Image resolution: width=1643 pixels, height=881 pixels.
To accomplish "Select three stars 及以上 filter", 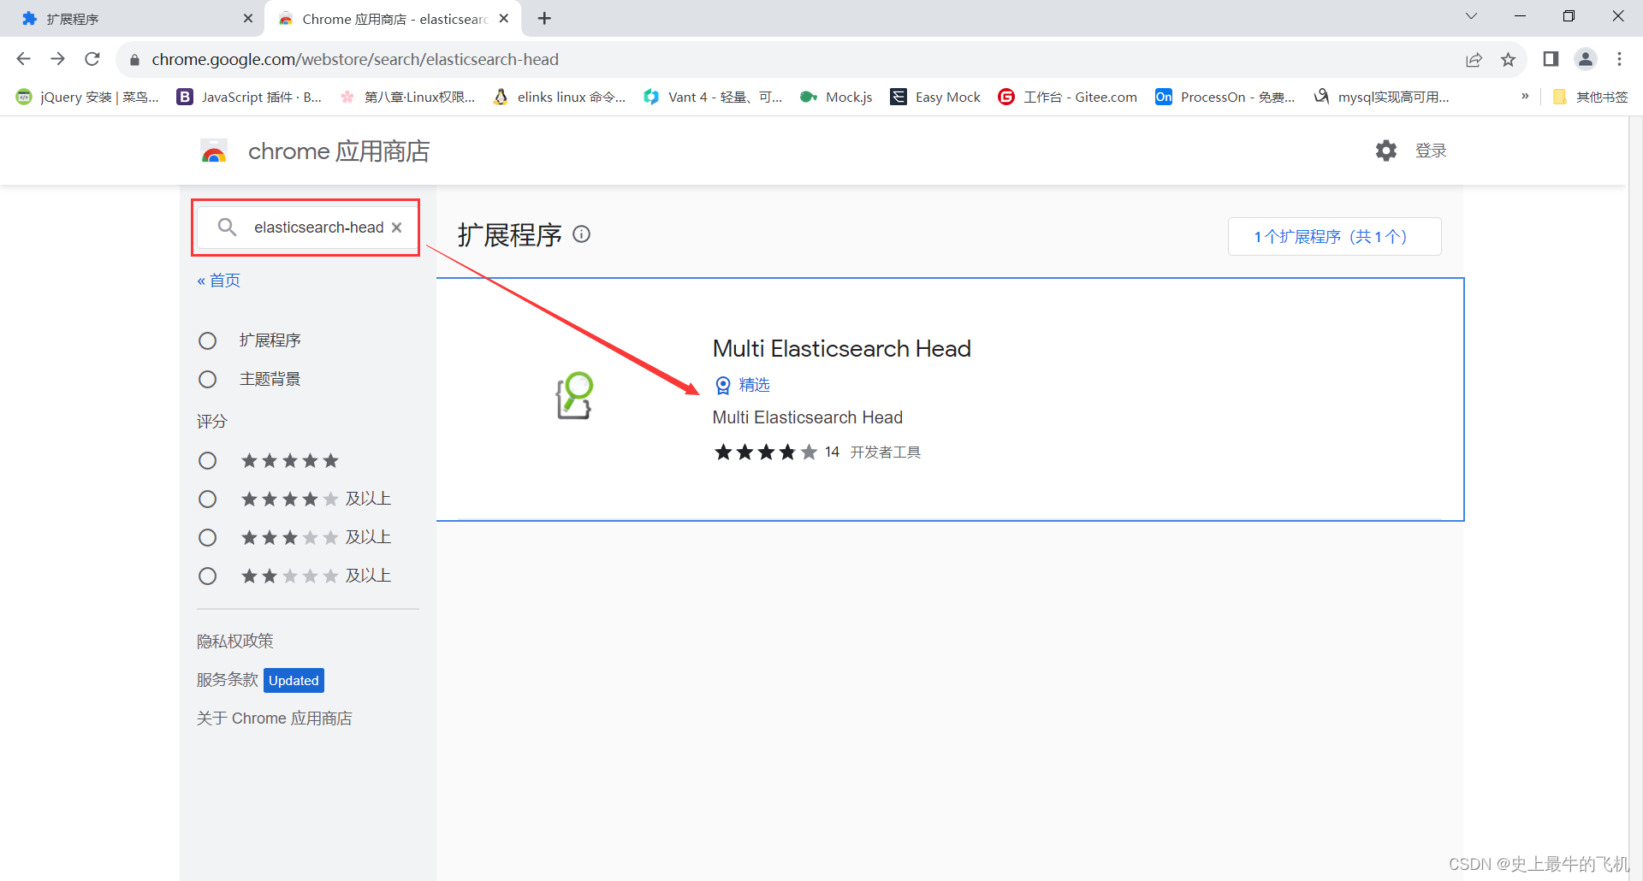I will (x=207, y=537).
